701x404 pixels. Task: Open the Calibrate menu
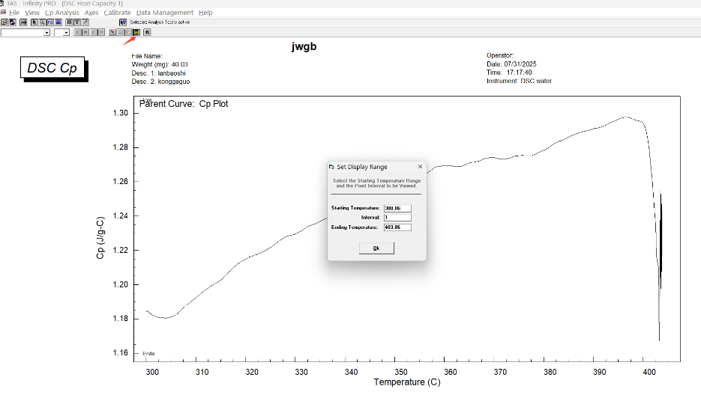117,13
